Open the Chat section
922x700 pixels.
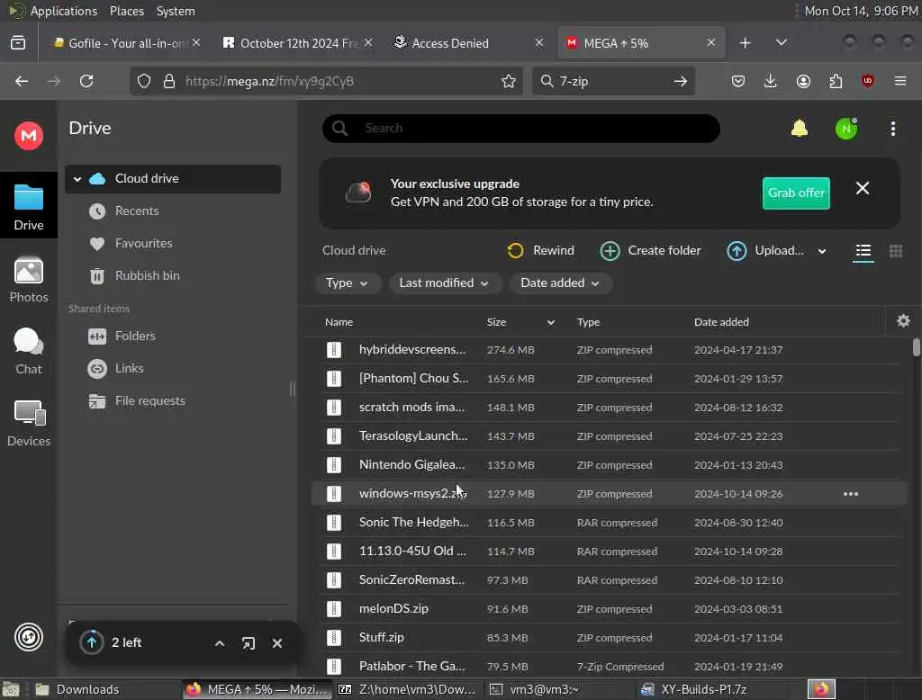(x=28, y=352)
